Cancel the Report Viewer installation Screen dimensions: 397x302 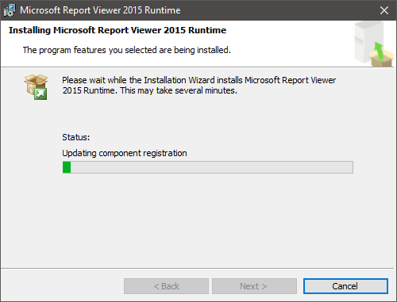pyautogui.click(x=345, y=286)
